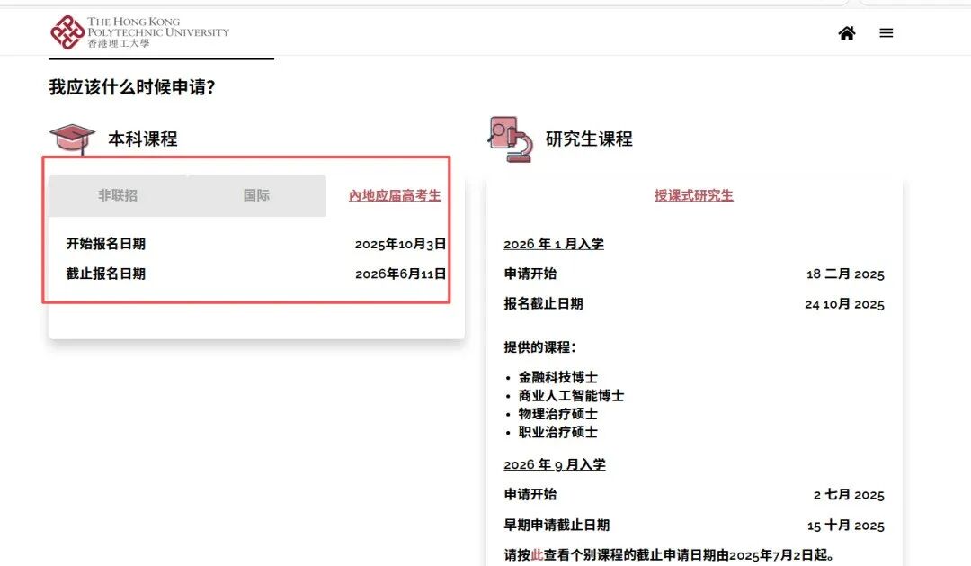Select 职业治疗硕士 in the programme list
The image size is (971, 566).
557,432
